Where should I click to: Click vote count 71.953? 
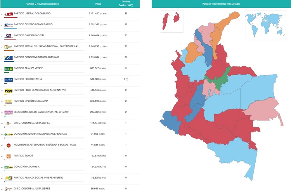[94, 134]
